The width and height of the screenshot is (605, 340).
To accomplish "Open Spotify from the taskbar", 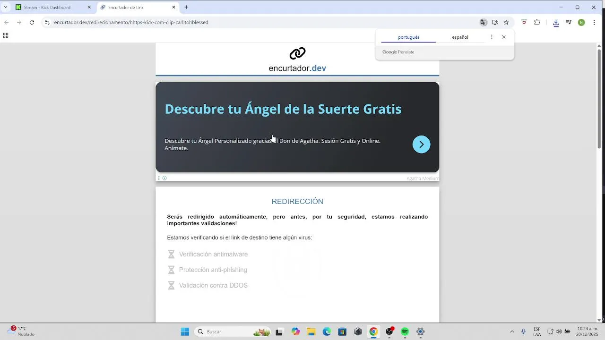I will pos(405,331).
